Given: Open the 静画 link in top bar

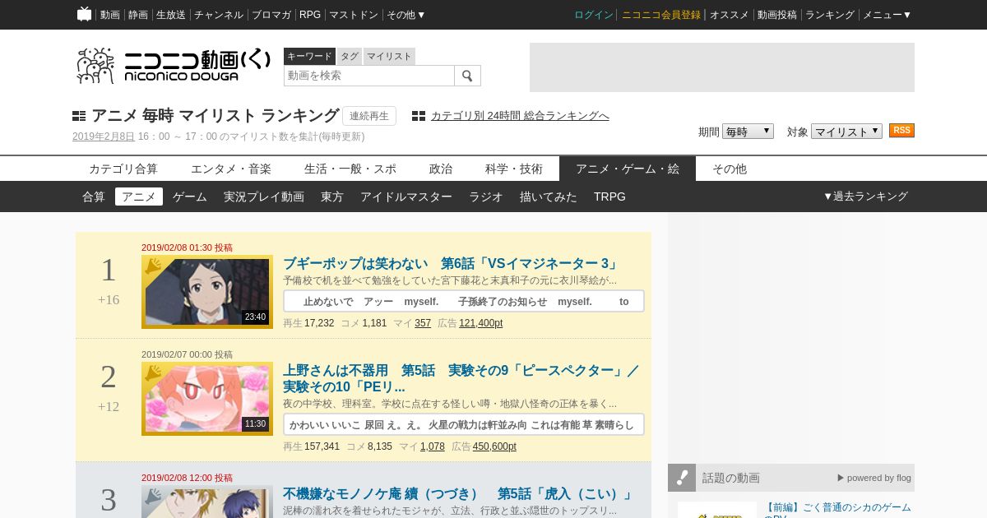Looking at the screenshot, I should pos(138,15).
